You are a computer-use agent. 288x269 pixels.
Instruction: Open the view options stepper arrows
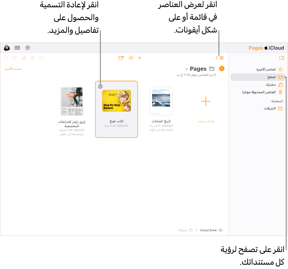[217, 58]
